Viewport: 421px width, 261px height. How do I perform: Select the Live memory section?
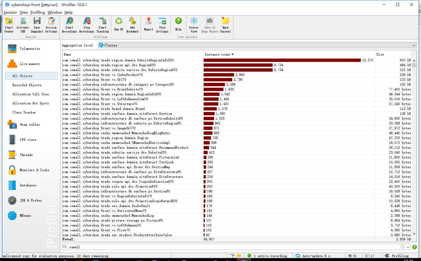(x=30, y=64)
